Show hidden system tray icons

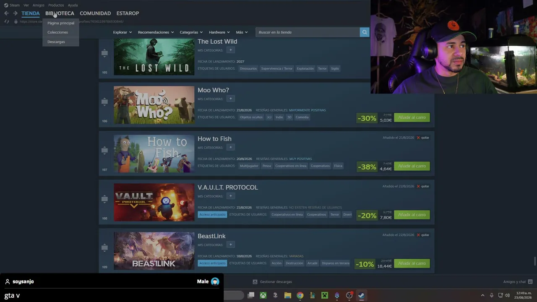click(482, 295)
